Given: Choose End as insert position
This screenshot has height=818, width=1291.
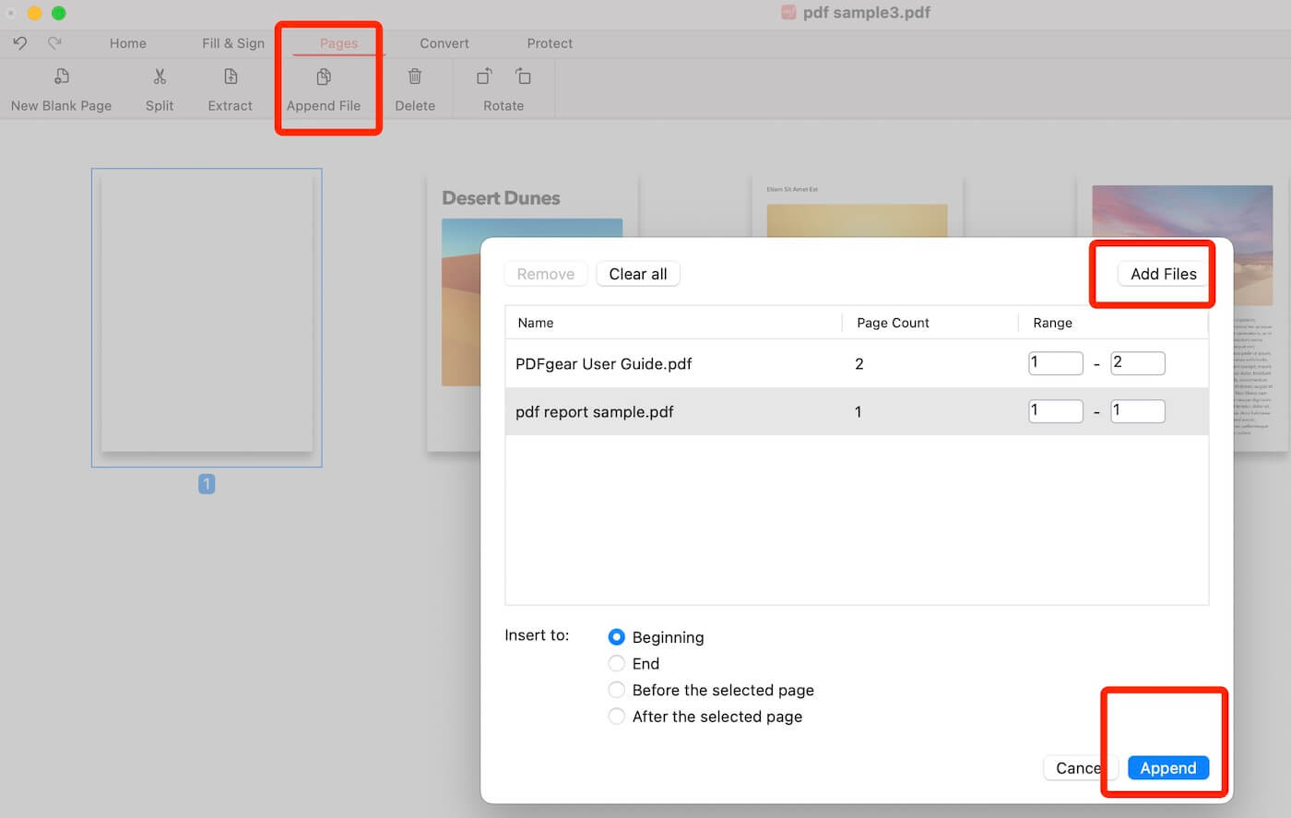Looking at the screenshot, I should tap(617, 663).
